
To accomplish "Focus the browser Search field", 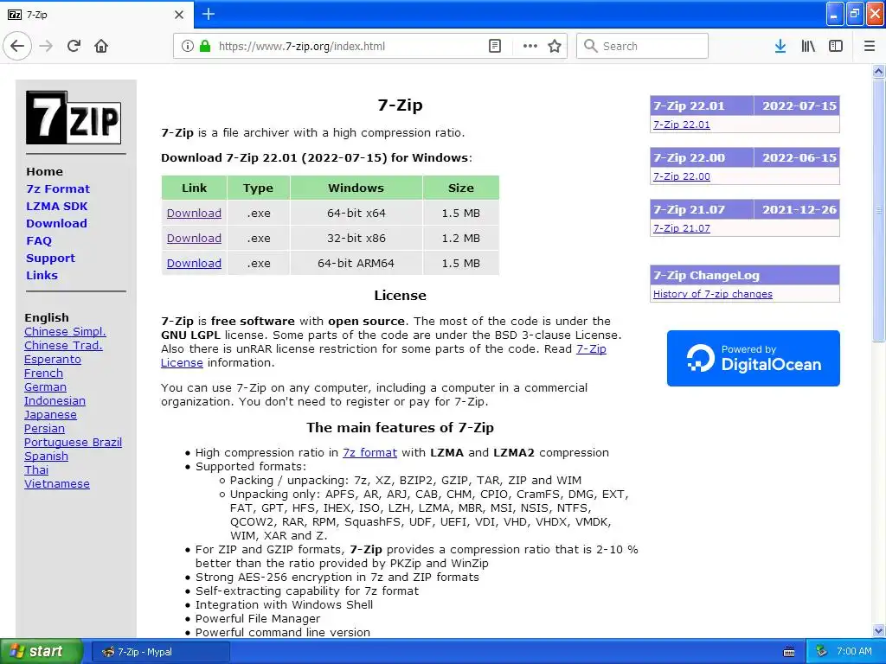I will point(642,47).
